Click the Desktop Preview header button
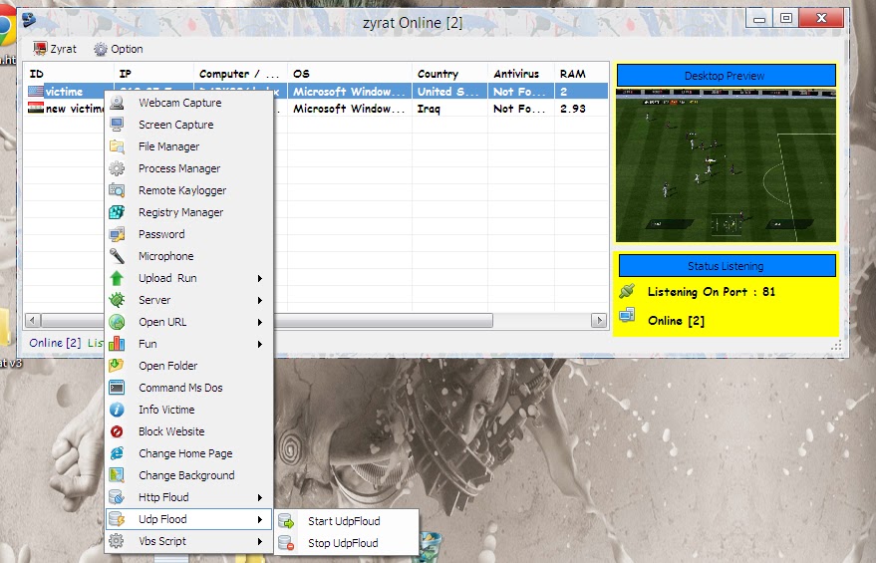 (726, 76)
